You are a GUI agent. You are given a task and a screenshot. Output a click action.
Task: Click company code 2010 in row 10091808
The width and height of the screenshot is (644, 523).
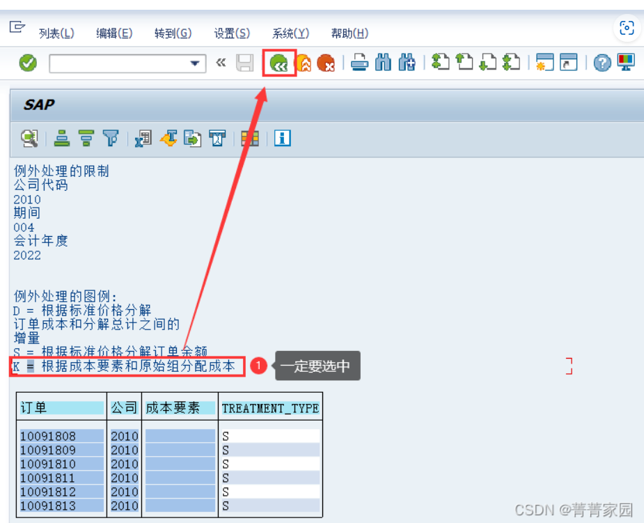click(x=125, y=436)
